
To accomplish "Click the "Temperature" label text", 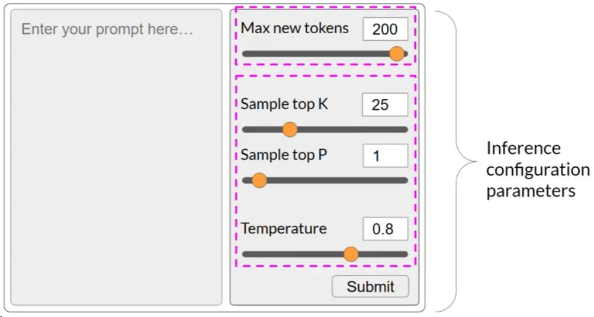I will point(284,229).
